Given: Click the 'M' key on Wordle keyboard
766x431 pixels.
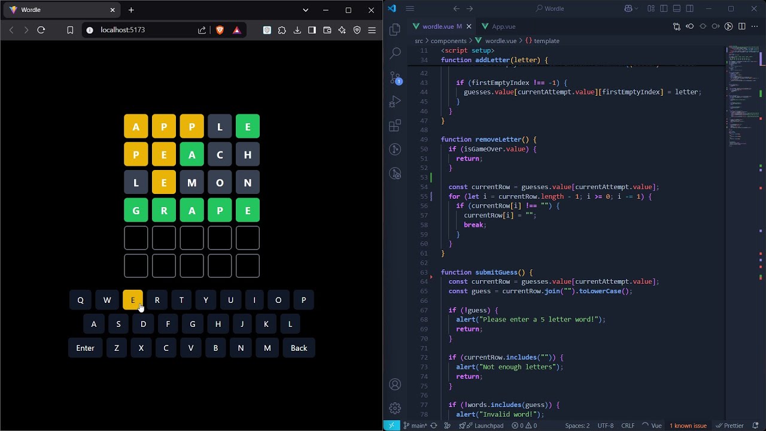Looking at the screenshot, I should coord(268,348).
